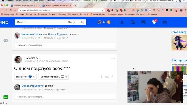Open Dasha Papysheva profile link
The height and width of the screenshot is (105, 187).
click(33, 86)
